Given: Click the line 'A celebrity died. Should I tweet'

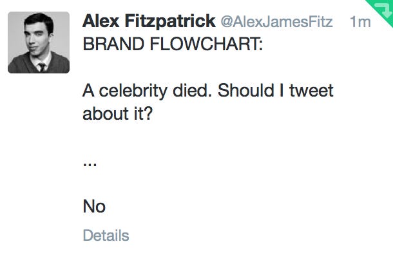Looking at the screenshot, I should [208, 91].
